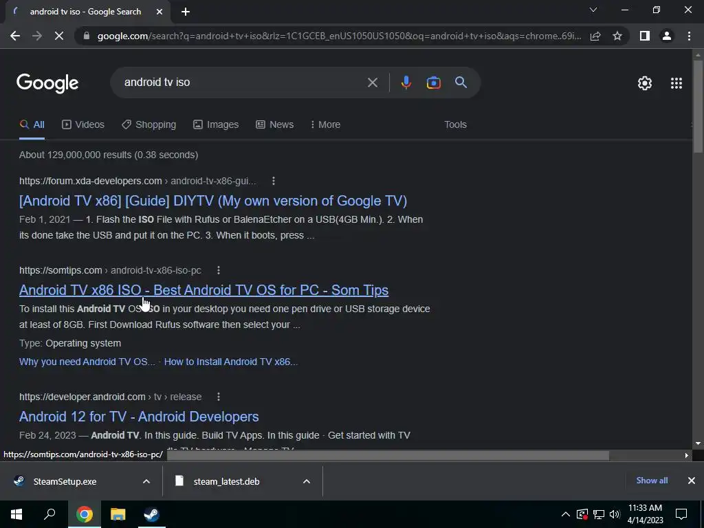Open DIYTV Android TV x86 guide link

(x=213, y=201)
